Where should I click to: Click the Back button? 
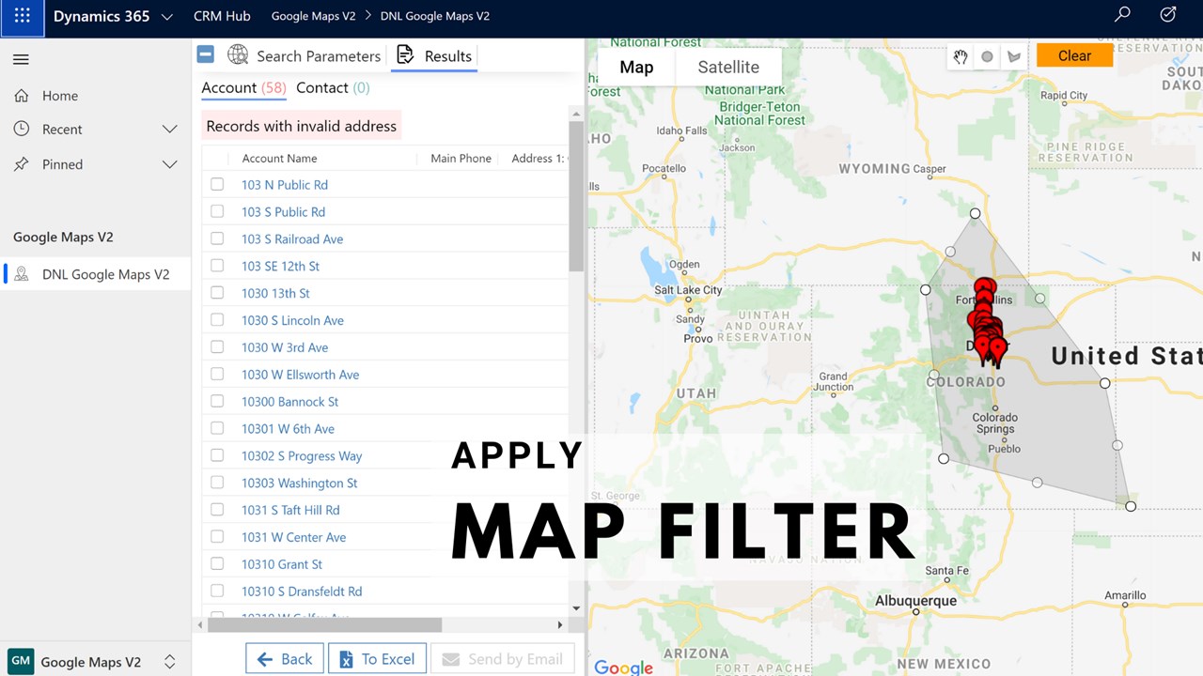[285, 659]
